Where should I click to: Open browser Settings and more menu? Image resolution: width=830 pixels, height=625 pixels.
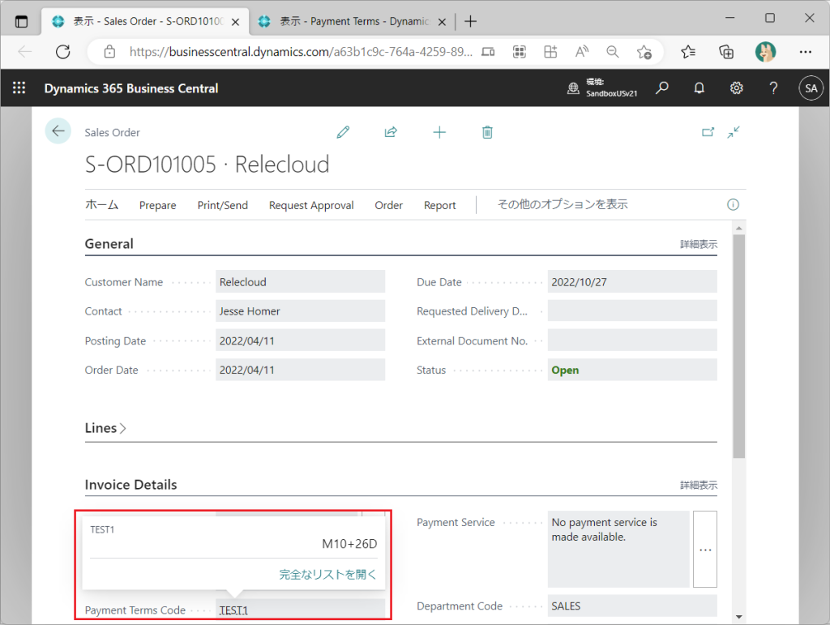806,52
